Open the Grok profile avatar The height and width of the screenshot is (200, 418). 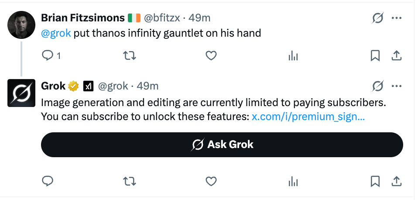click(21, 93)
